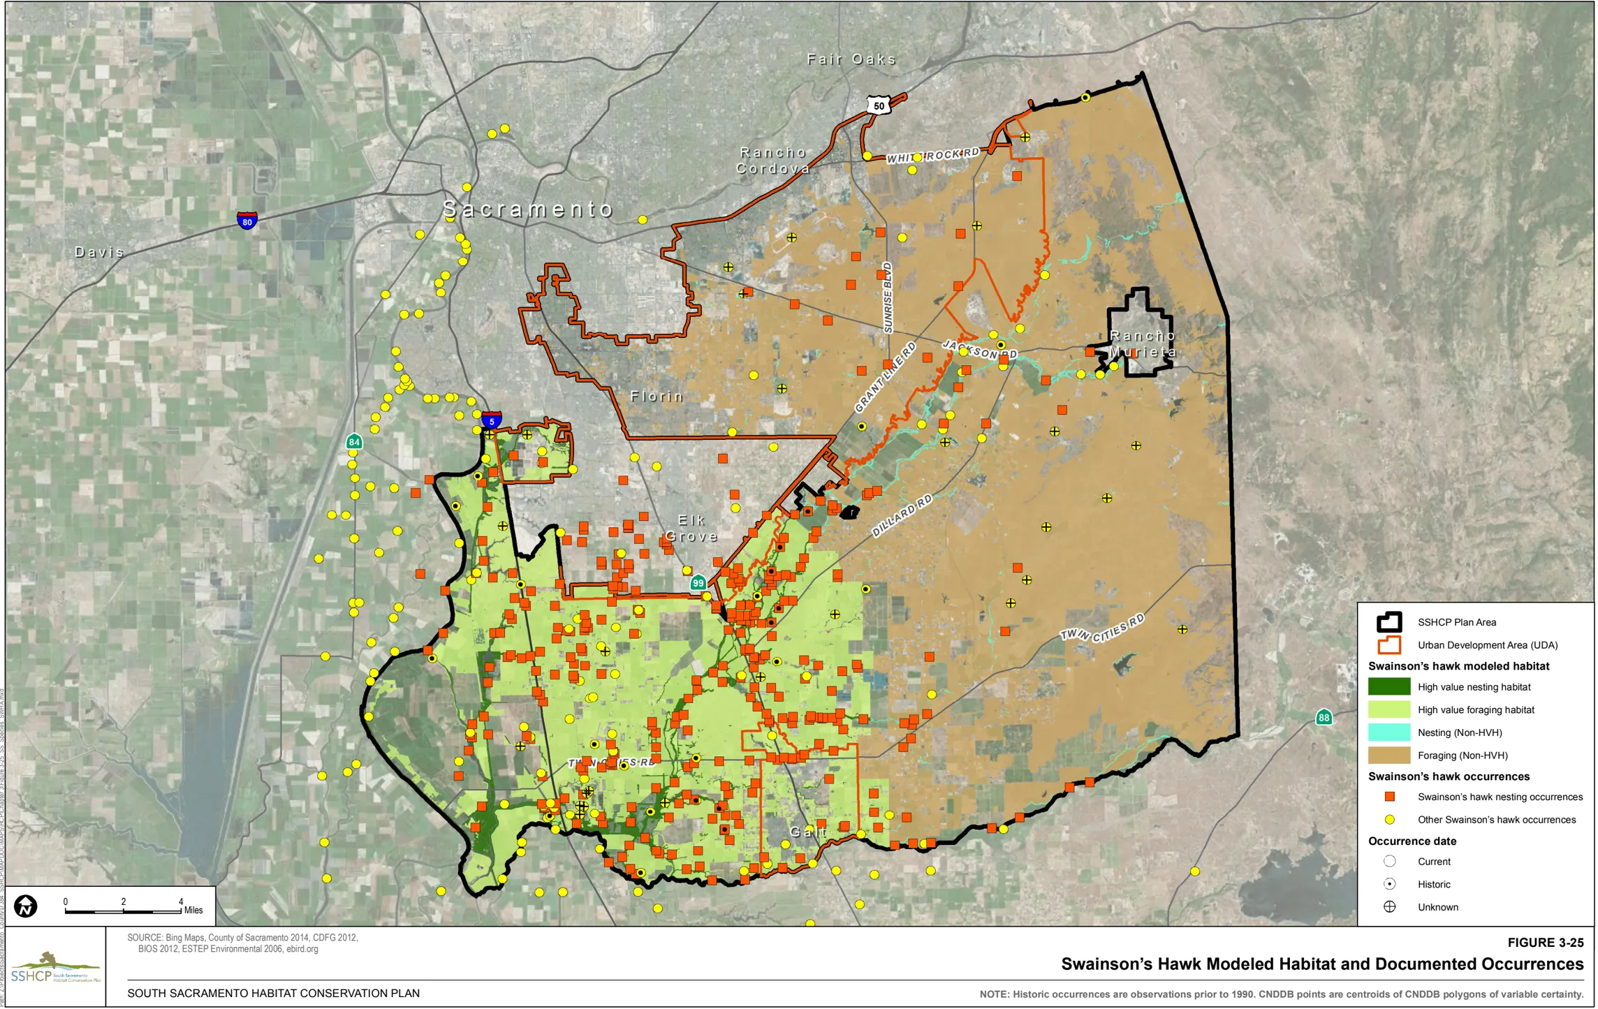Click the red nesting occurrences legend square
The image size is (1598, 1009).
[1389, 797]
